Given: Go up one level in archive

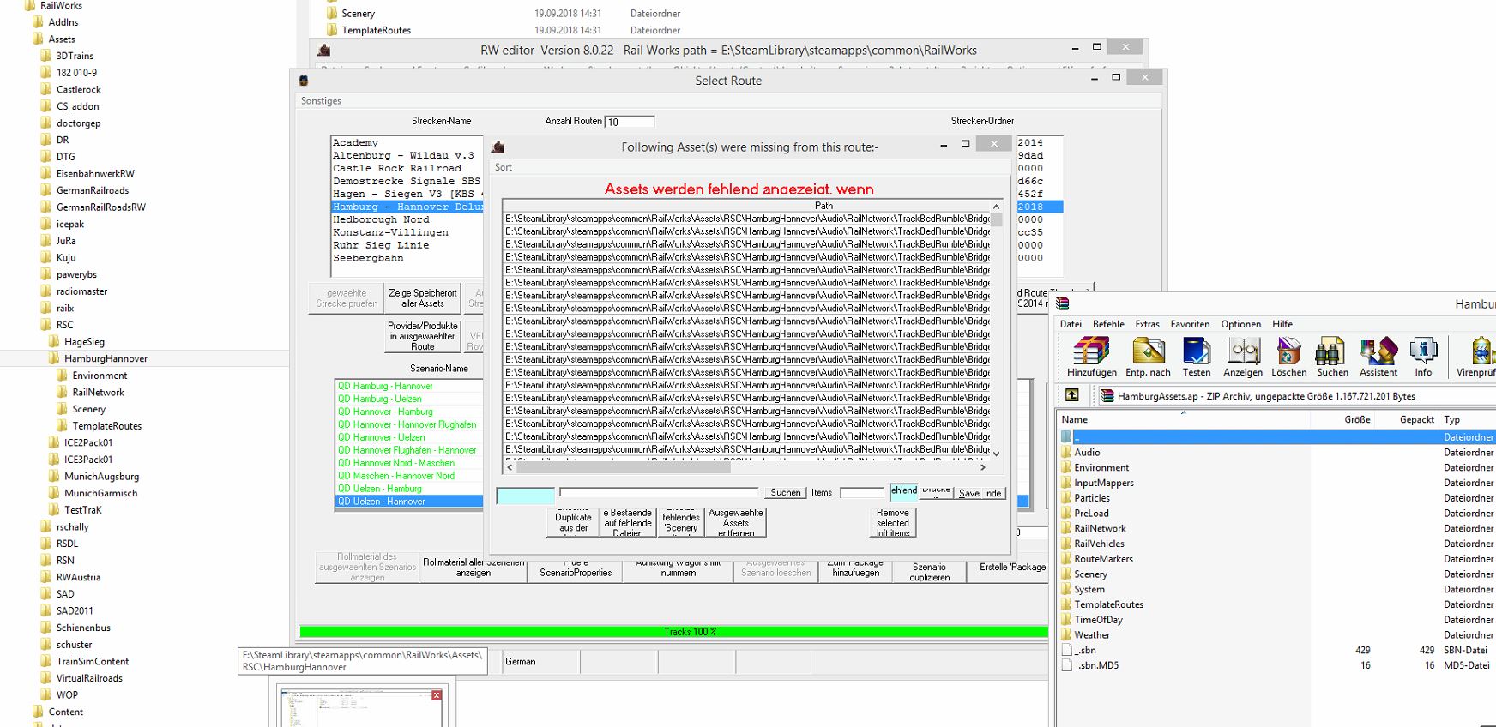Looking at the screenshot, I should point(1072,395).
